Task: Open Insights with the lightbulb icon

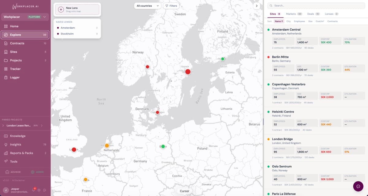Action: click(x=25, y=145)
